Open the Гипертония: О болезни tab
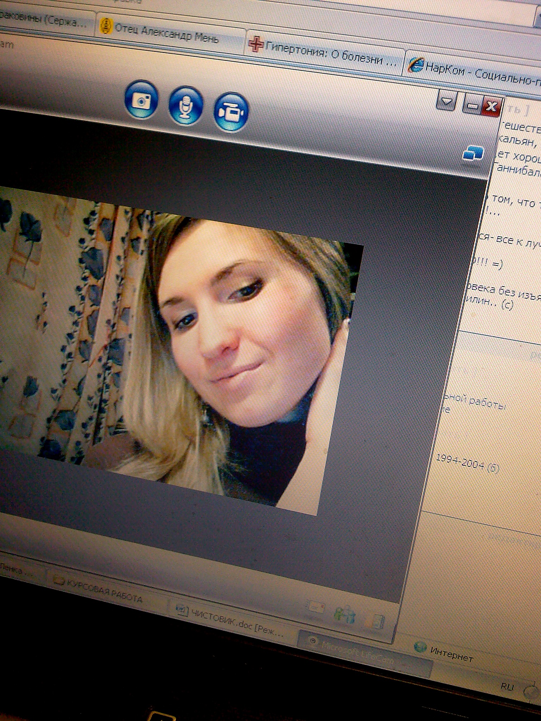The width and height of the screenshot is (541, 721). [x=324, y=54]
